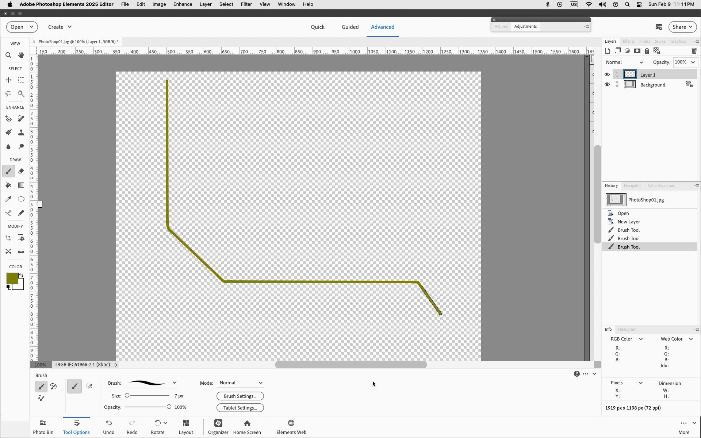Click the Clone Stamp tool
The image size is (701, 438).
pos(21,132)
